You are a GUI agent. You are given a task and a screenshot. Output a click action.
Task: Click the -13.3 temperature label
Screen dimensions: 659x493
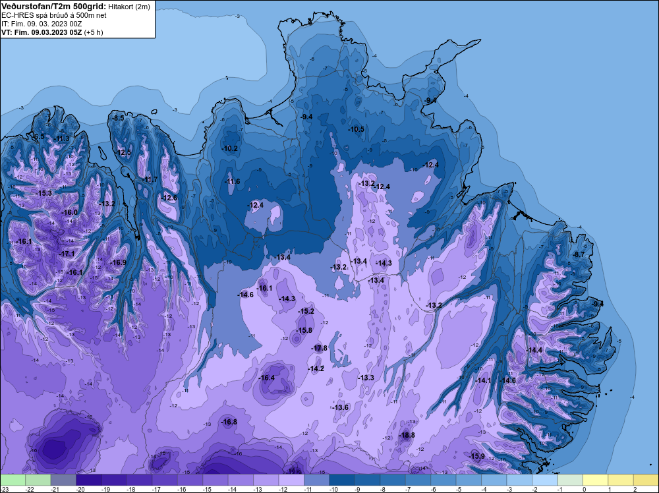pyautogui.click(x=366, y=378)
